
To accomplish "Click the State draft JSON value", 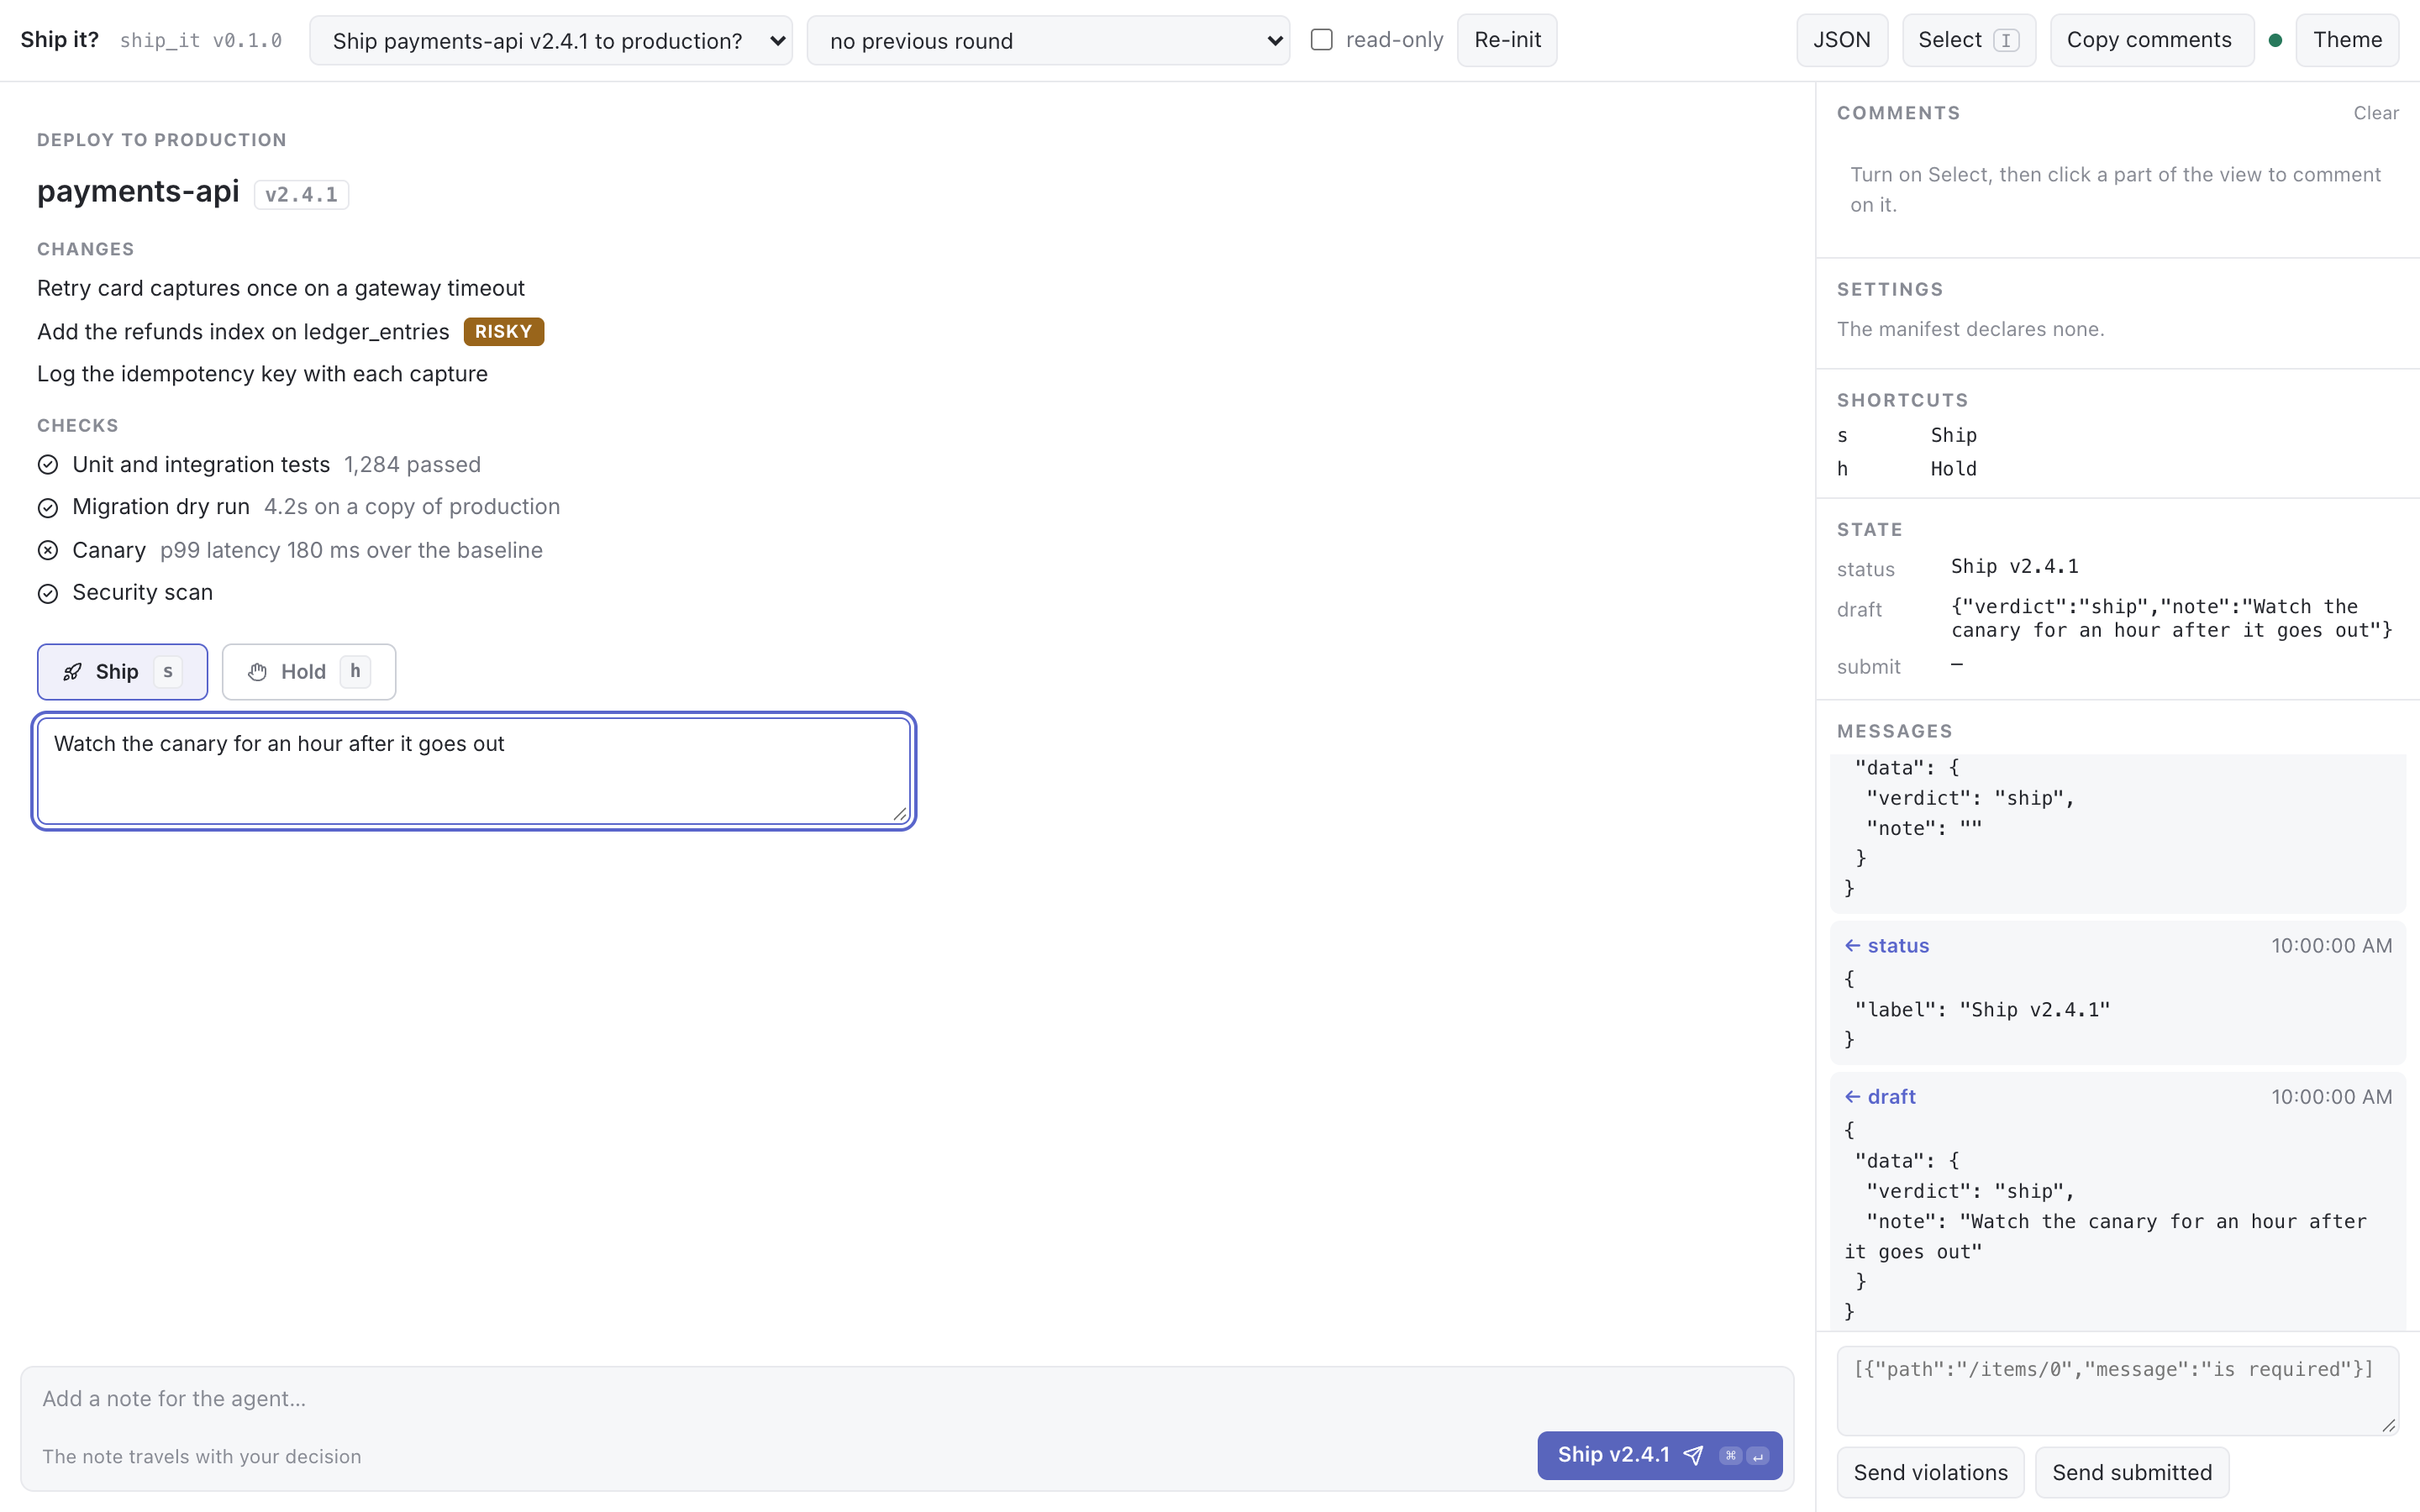I will coord(2171,618).
